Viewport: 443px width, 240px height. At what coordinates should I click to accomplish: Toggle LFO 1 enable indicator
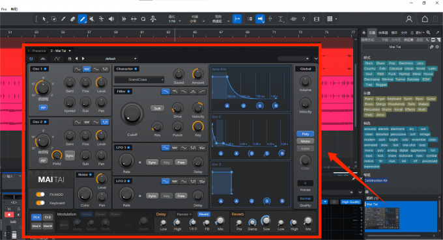[128, 148]
